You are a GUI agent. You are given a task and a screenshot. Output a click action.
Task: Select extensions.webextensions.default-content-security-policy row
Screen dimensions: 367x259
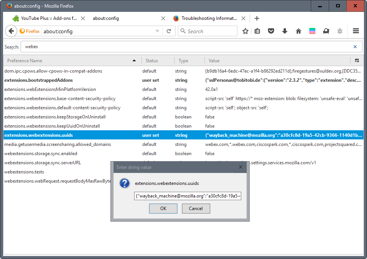point(183,108)
